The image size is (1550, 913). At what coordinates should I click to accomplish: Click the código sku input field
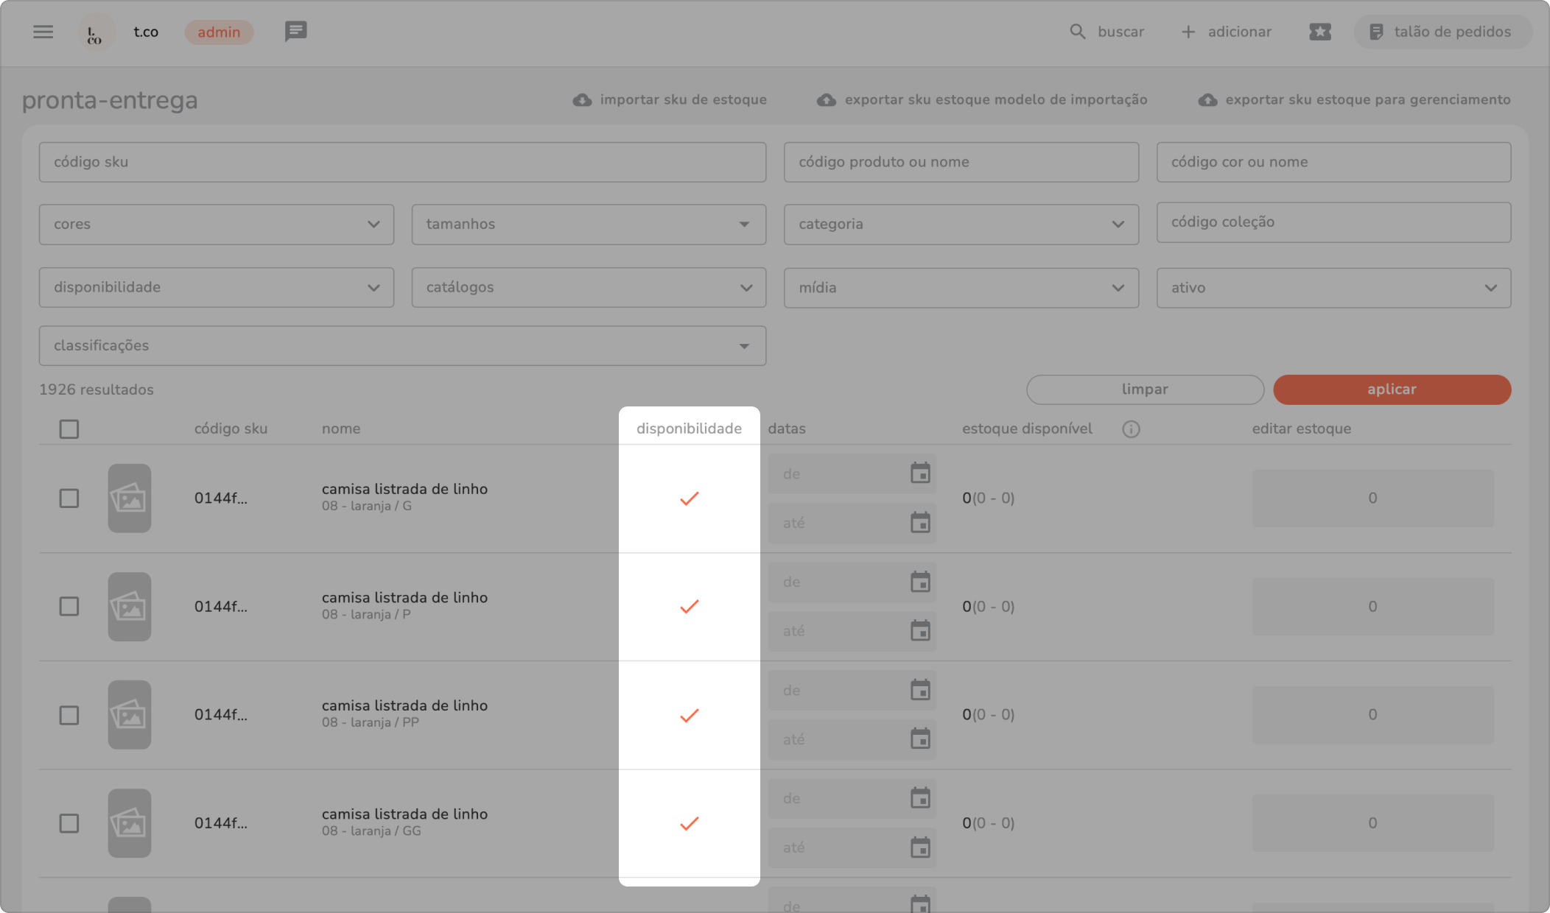pos(402,162)
